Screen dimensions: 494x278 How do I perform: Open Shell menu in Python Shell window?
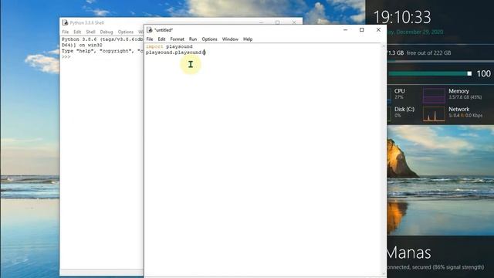point(90,32)
